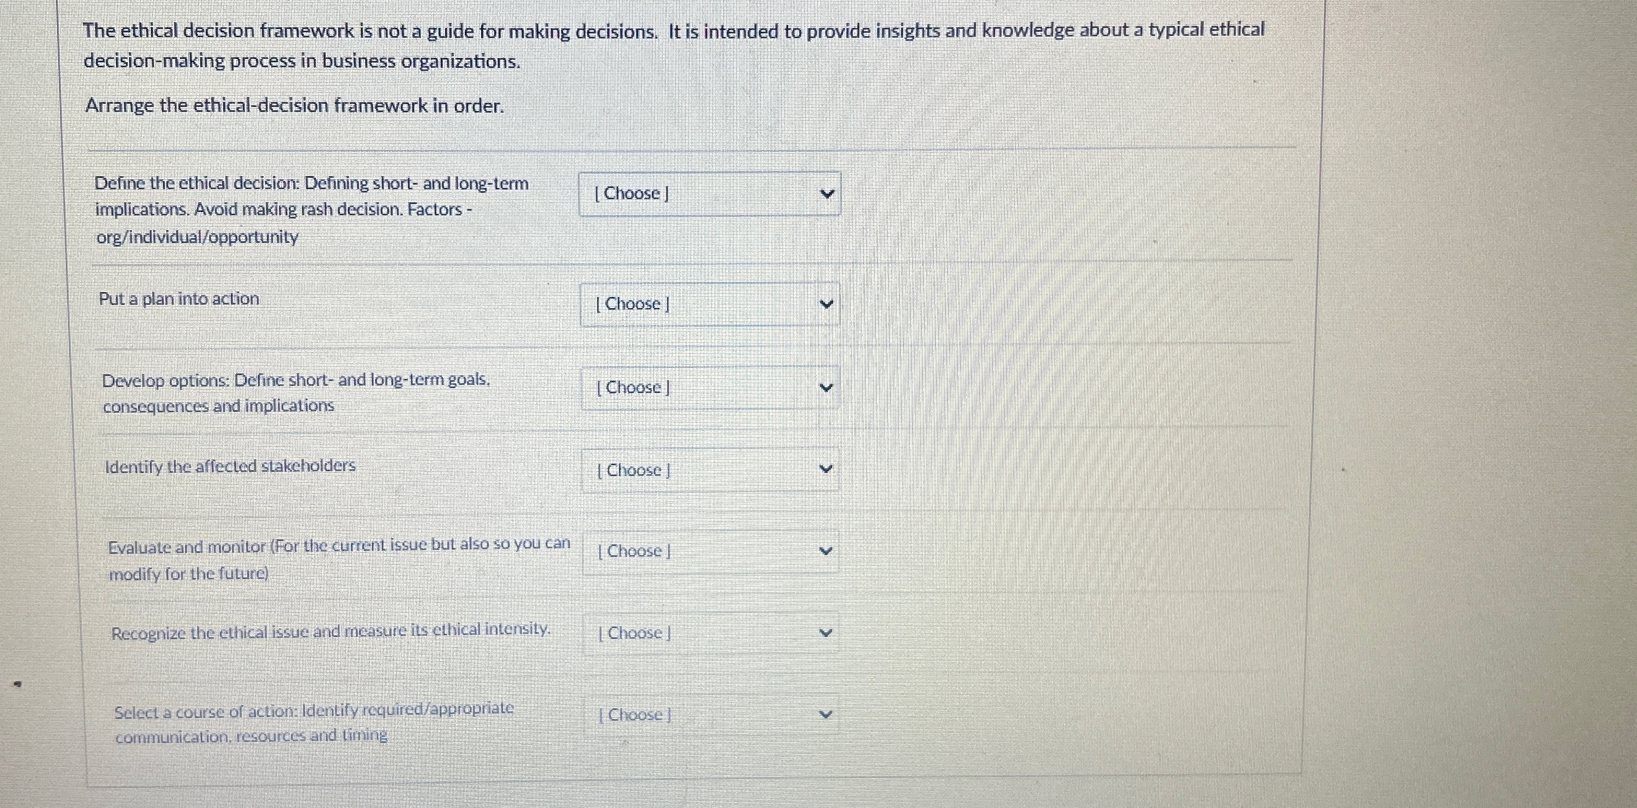Click the chevron arrow on the last Choose selector
Image resolution: width=1637 pixels, height=808 pixels.
(827, 715)
